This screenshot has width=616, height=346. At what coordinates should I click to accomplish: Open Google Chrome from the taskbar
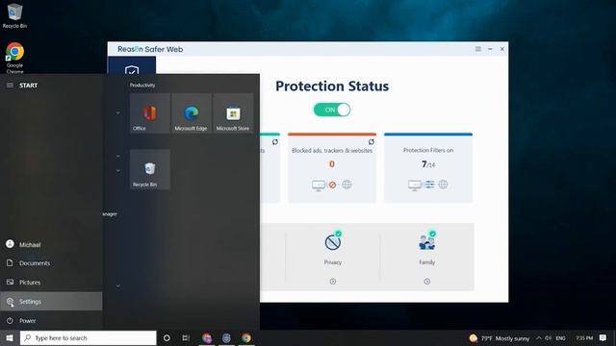pos(246,337)
